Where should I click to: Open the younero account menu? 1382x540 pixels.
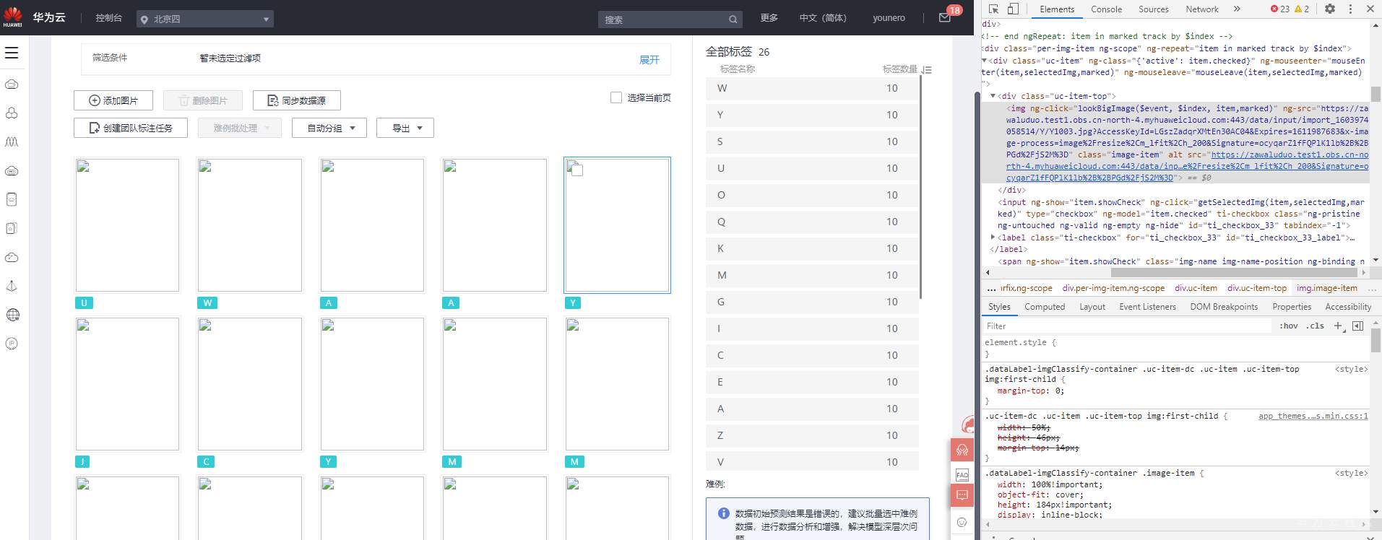point(889,18)
